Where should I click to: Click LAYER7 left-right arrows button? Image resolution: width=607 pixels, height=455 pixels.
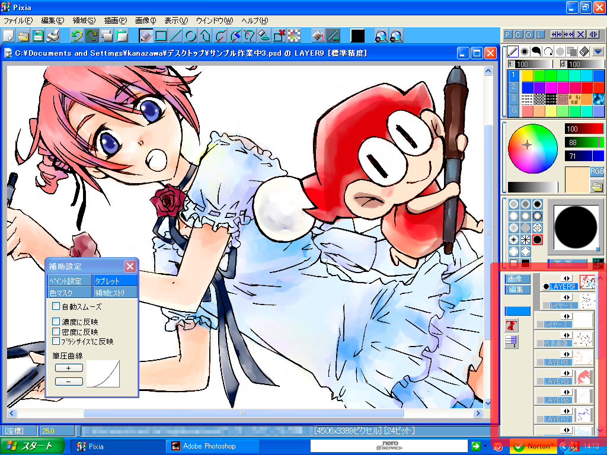pos(567,411)
